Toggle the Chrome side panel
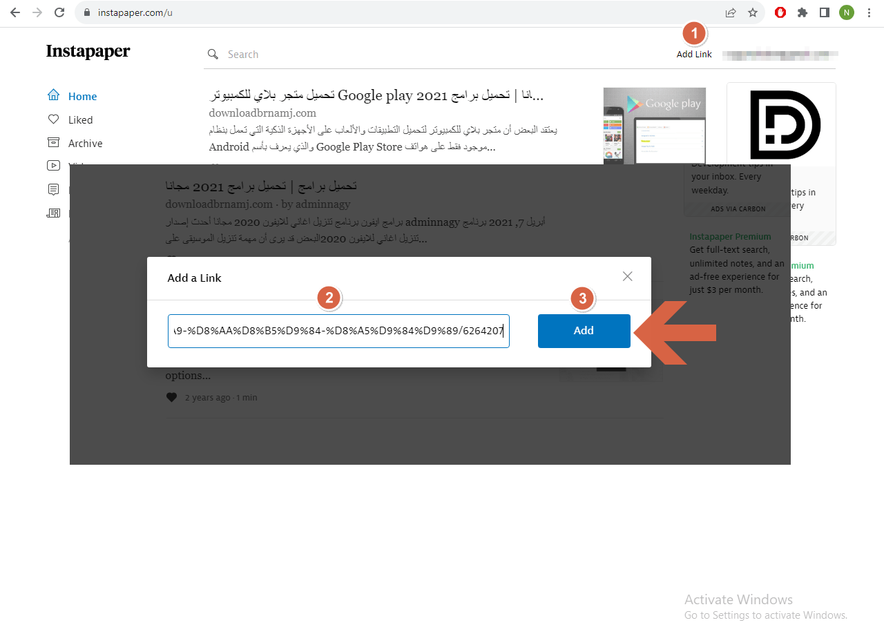The width and height of the screenshot is (884, 636). (x=823, y=12)
